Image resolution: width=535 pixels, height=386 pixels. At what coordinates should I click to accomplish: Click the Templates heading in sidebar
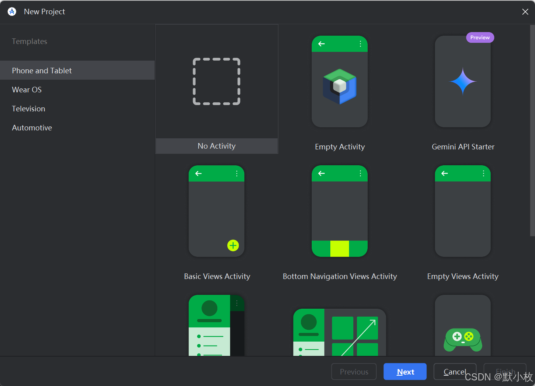29,41
